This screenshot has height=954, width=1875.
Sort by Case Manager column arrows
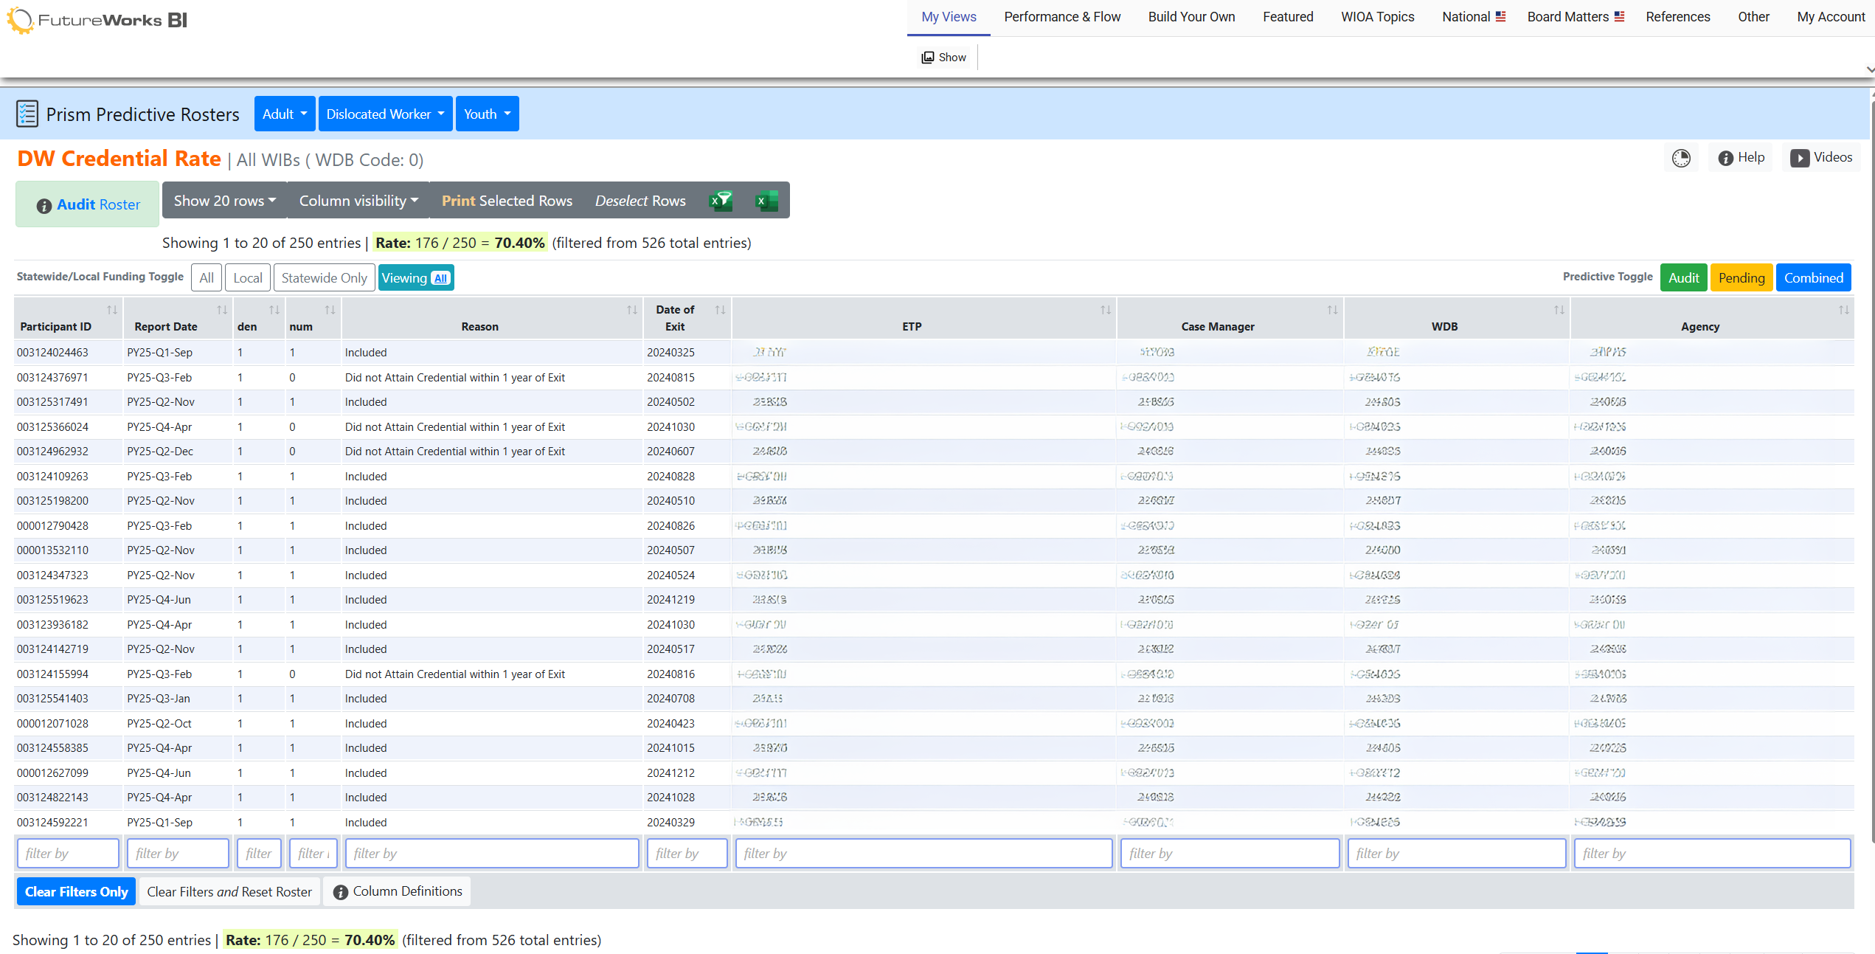coord(1332,310)
